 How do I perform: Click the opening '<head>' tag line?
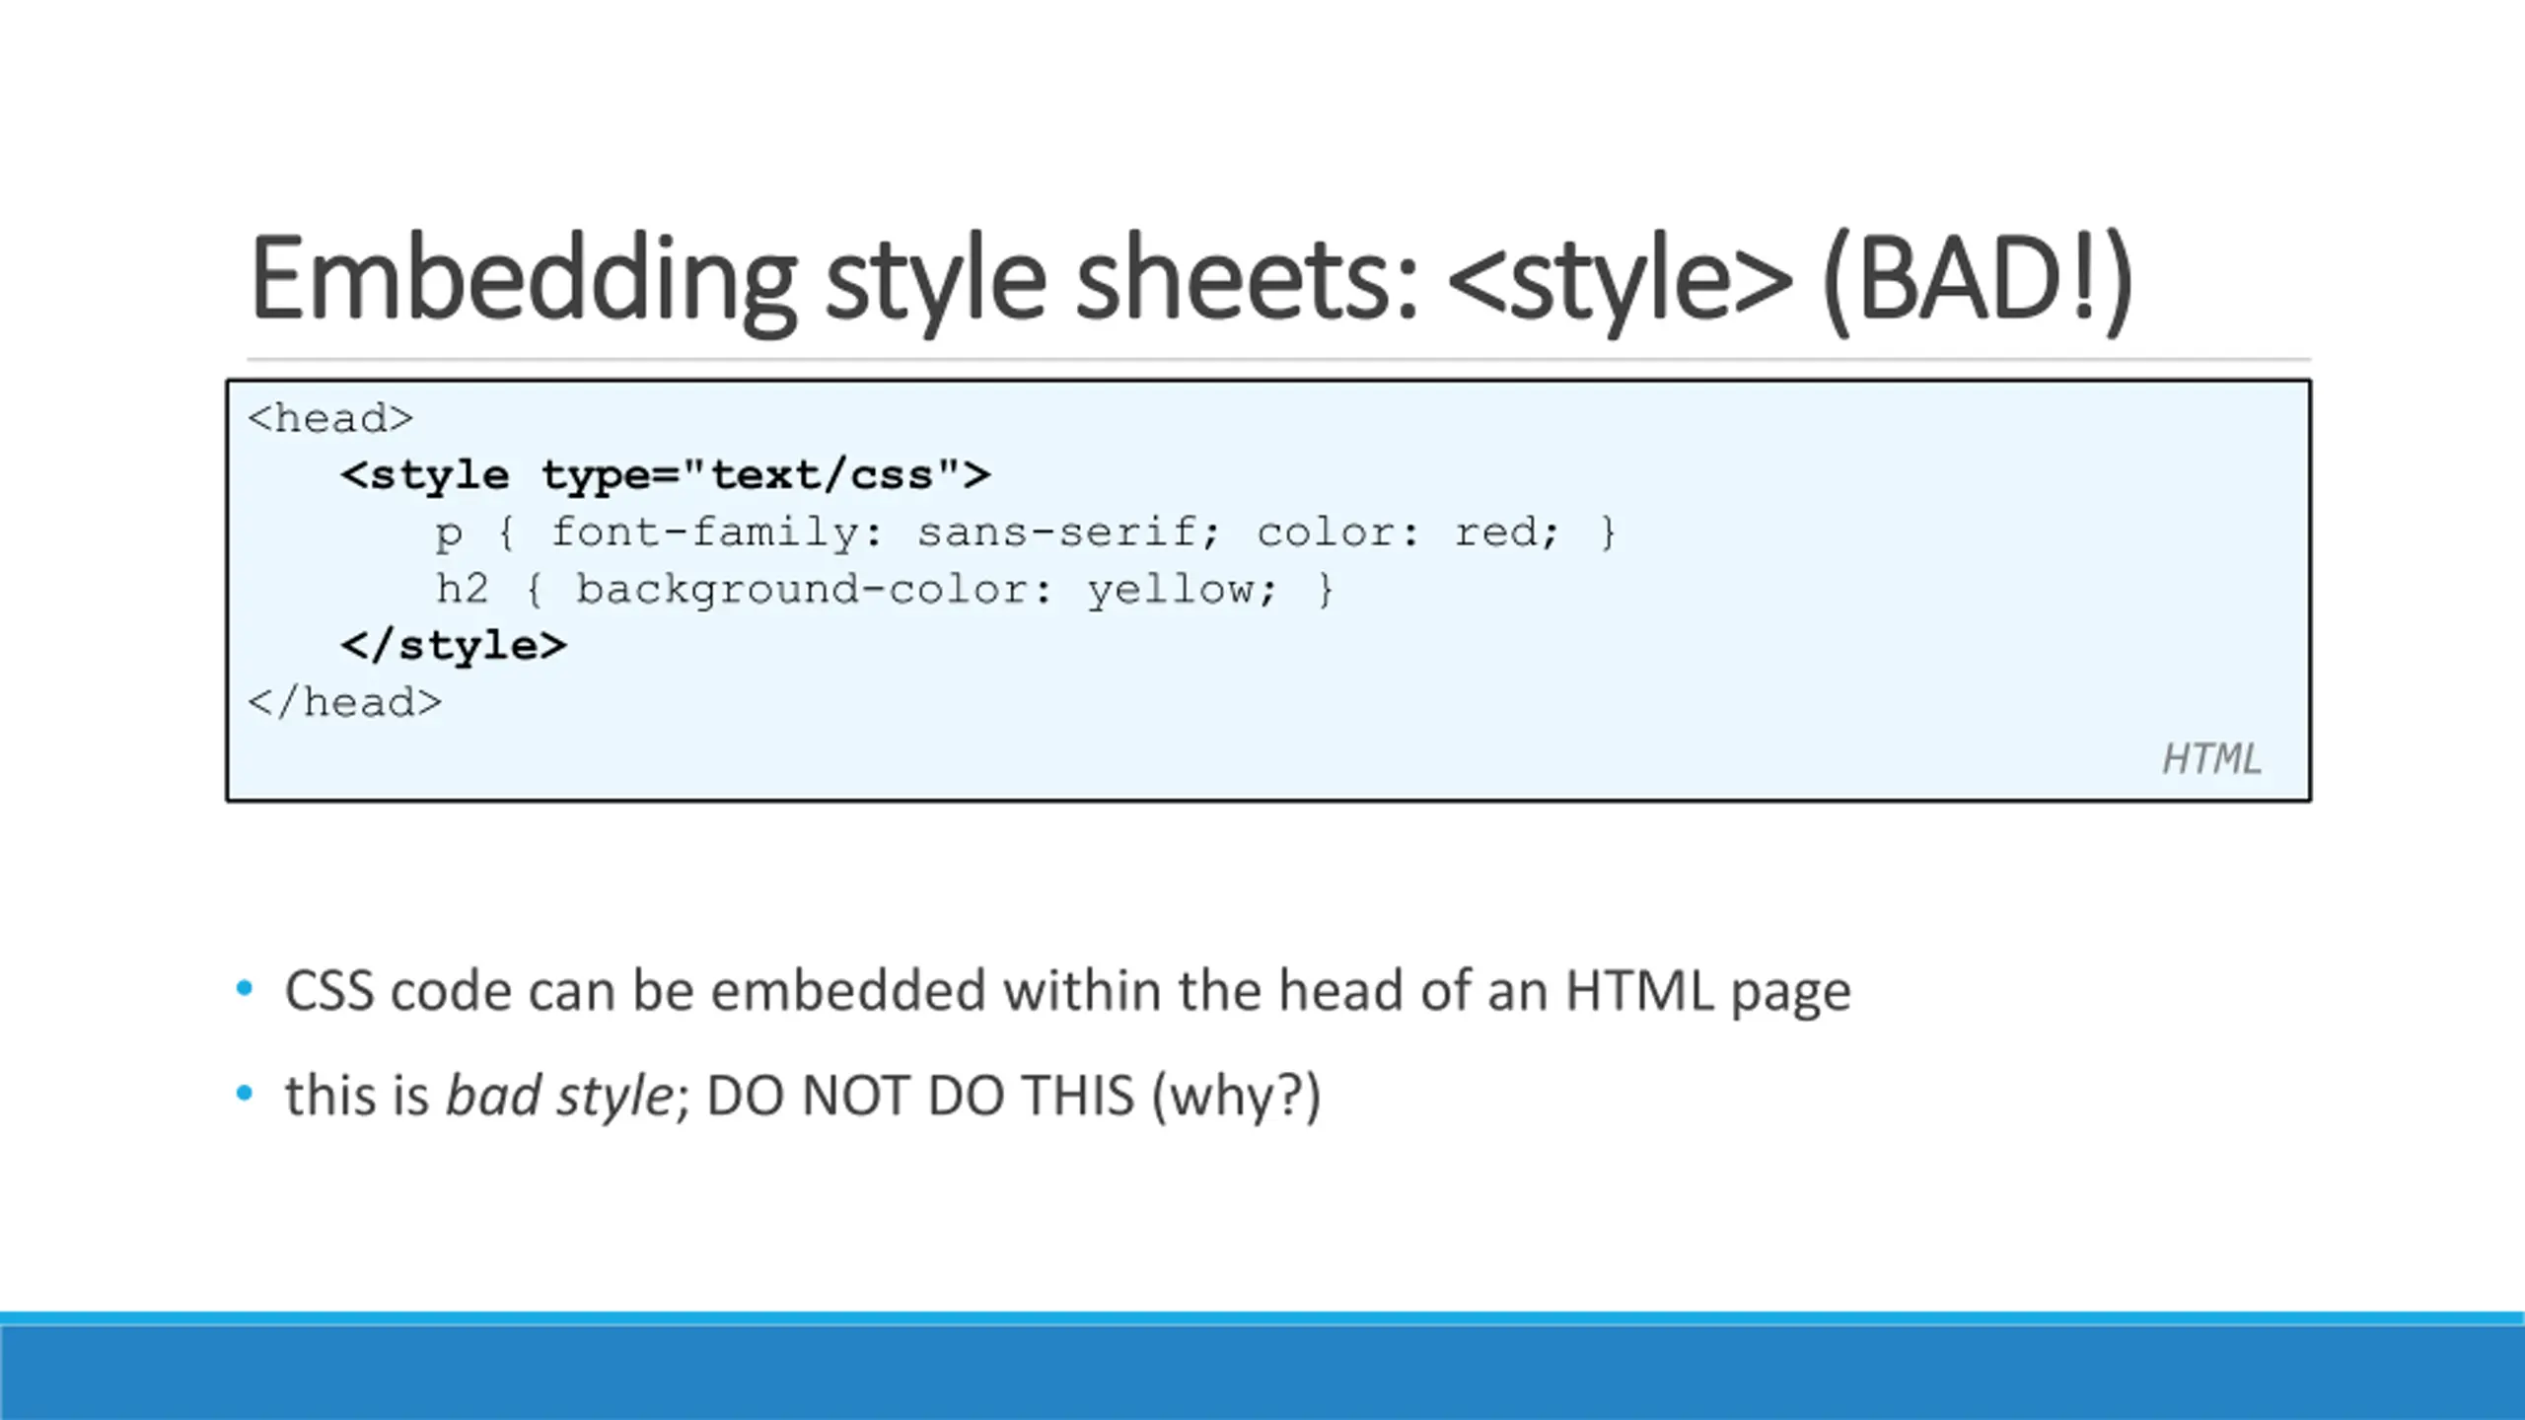coord(330,419)
